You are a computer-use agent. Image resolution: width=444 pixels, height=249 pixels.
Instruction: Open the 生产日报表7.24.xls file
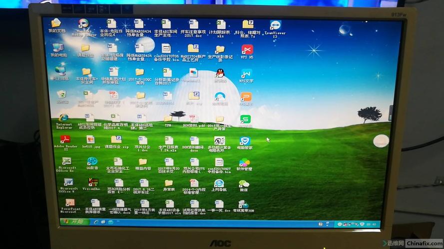pyautogui.click(x=169, y=140)
